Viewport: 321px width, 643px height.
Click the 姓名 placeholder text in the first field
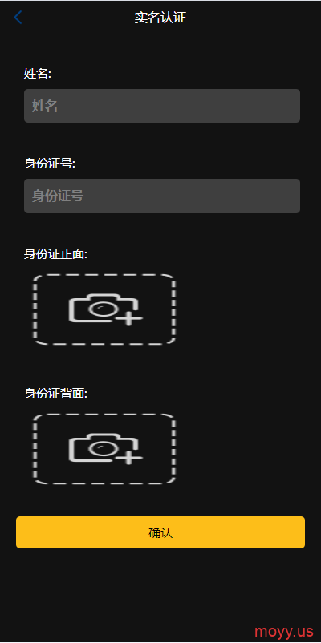coord(45,106)
